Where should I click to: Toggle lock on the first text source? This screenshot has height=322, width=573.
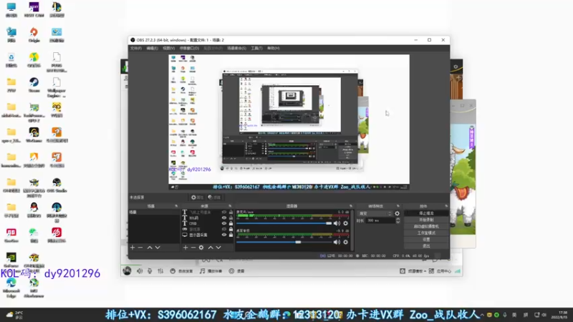point(231,212)
